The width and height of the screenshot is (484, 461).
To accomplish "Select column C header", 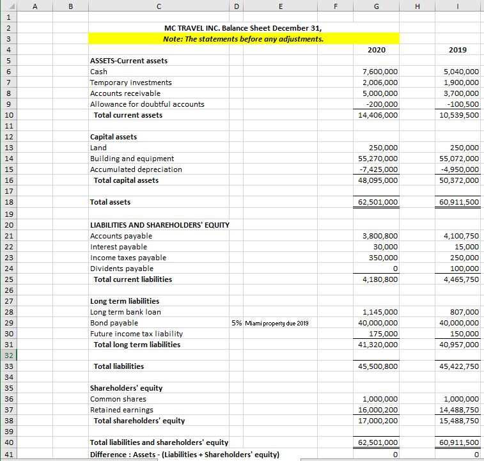I will (159, 6).
